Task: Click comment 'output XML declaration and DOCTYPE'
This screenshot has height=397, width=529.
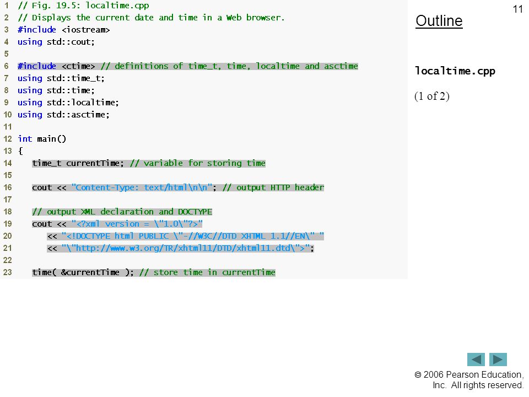Action: coord(122,212)
